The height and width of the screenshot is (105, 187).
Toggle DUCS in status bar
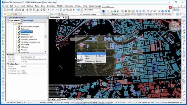135,102
